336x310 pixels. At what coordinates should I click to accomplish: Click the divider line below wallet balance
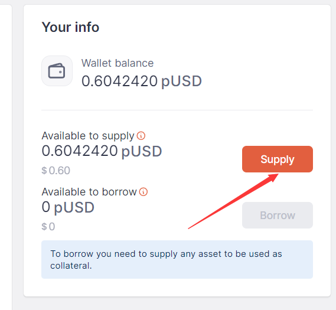click(177, 110)
